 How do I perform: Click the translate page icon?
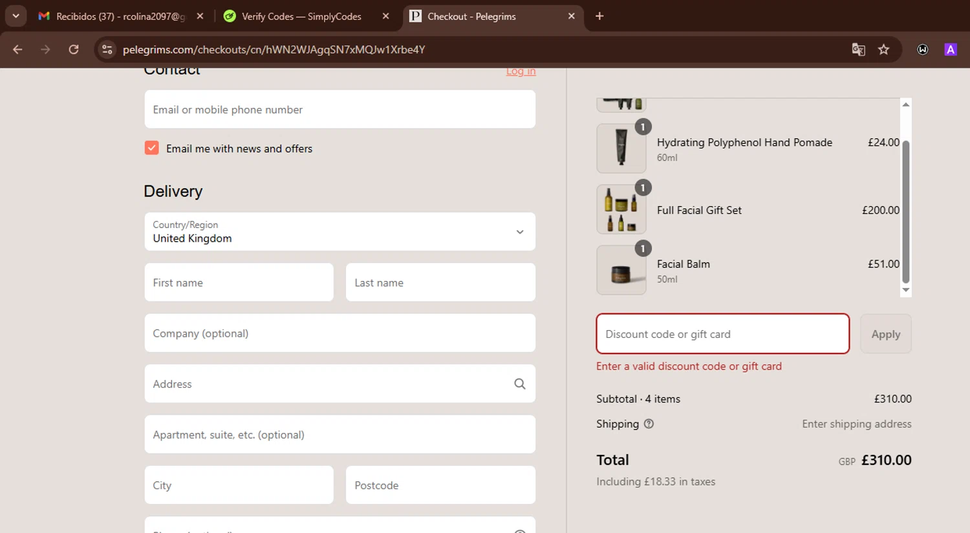coord(858,50)
